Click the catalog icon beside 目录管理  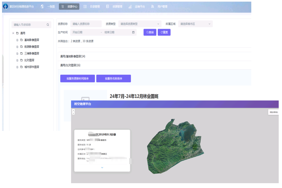pos(85,7)
